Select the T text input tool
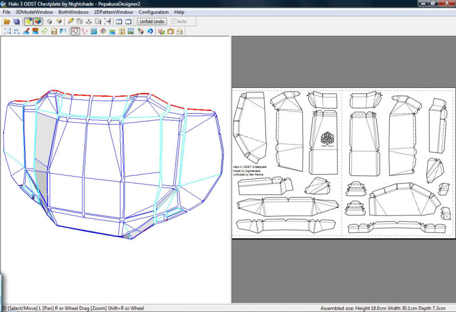The image size is (456, 312). click(x=122, y=31)
